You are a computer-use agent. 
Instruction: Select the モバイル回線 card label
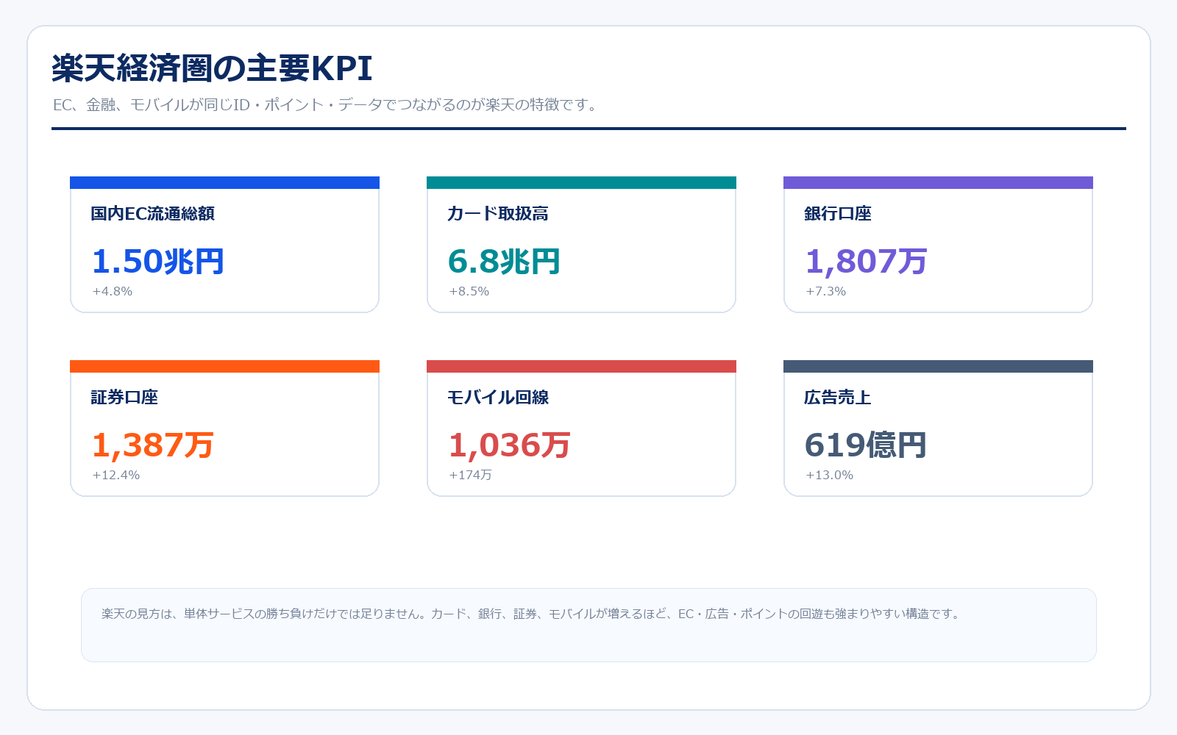(x=498, y=398)
